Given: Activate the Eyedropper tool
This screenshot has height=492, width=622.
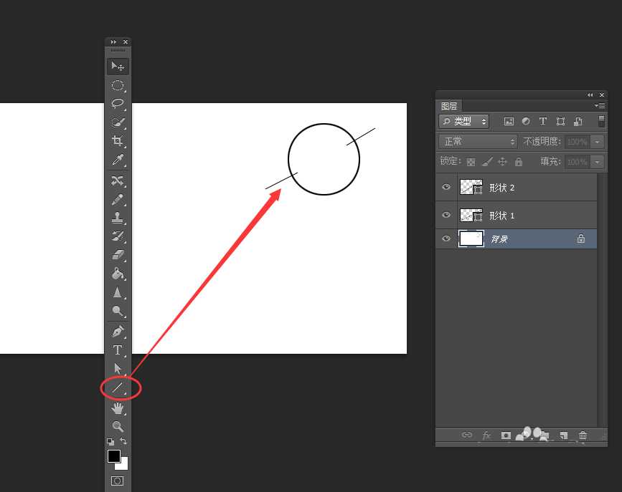Looking at the screenshot, I should coord(118,160).
